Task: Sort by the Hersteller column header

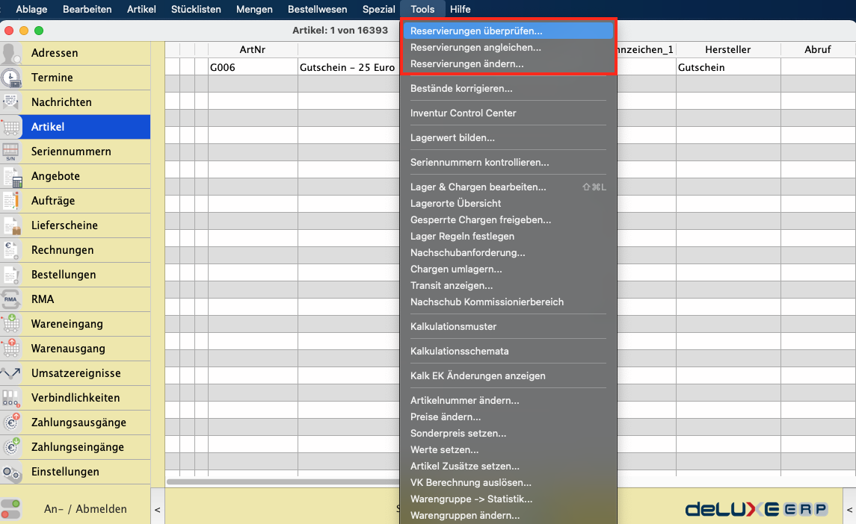Action: click(727, 49)
